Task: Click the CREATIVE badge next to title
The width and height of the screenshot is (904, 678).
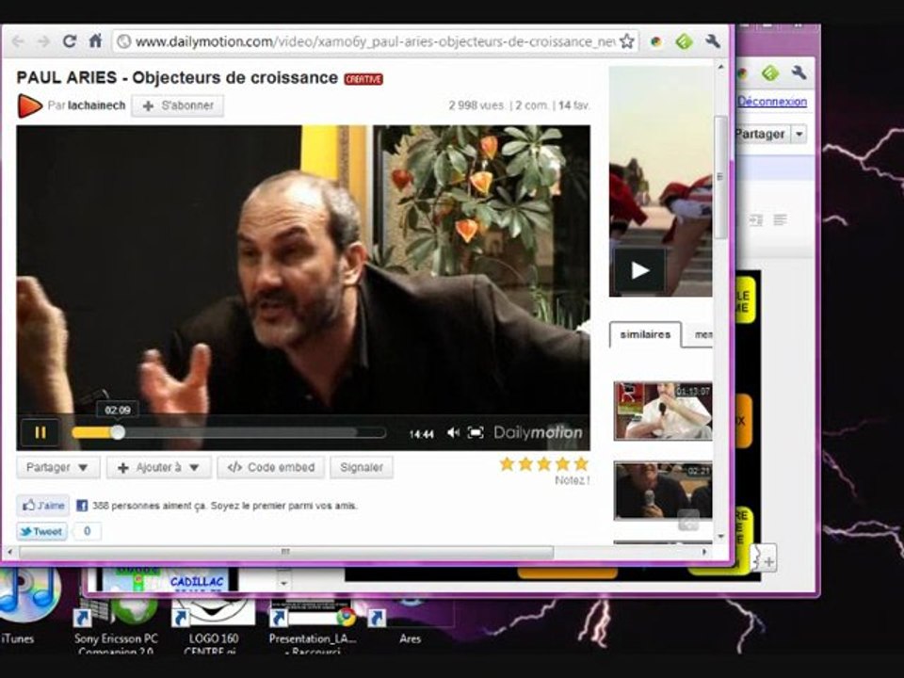Action: click(x=363, y=79)
